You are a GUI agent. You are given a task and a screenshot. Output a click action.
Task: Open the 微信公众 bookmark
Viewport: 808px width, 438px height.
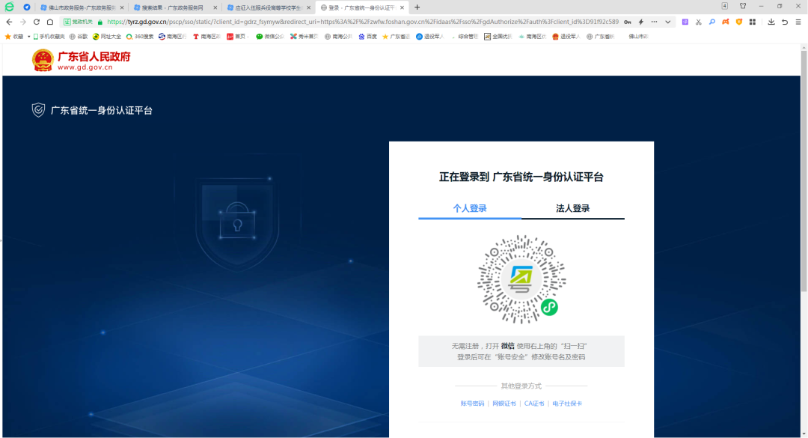point(270,37)
